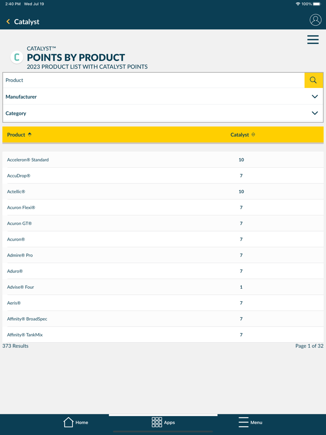Tap the Catalyst C logo icon
Image resolution: width=326 pixels, height=435 pixels.
[17, 57]
